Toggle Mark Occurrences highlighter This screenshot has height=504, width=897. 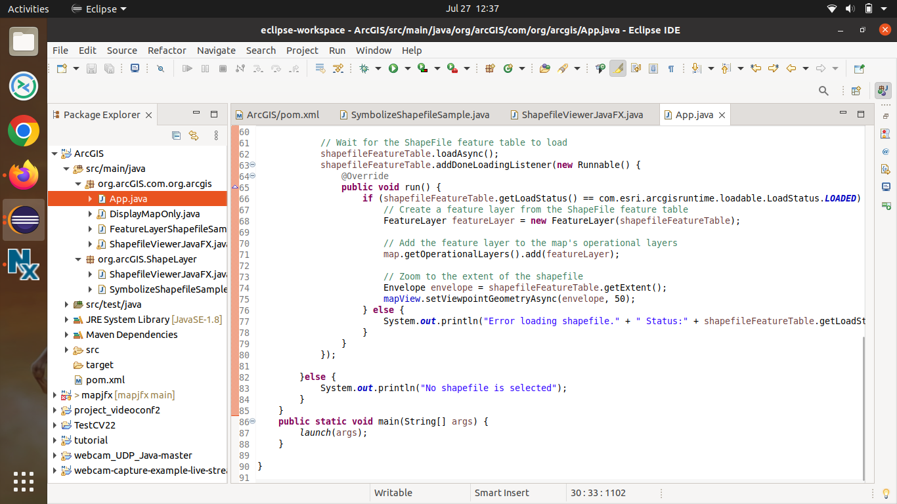pyautogui.click(x=618, y=68)
